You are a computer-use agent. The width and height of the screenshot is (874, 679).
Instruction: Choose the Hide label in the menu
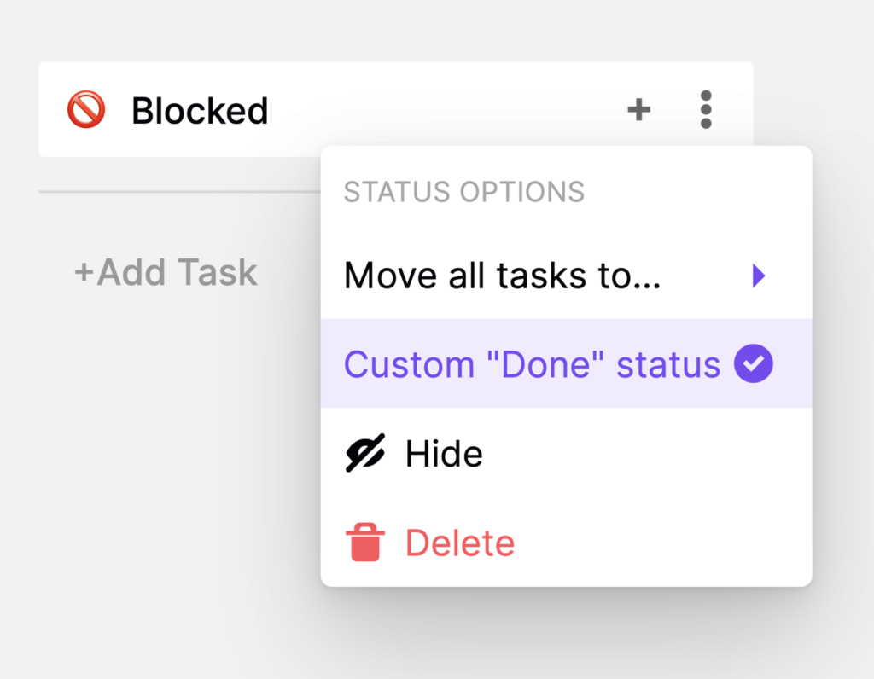444,454
